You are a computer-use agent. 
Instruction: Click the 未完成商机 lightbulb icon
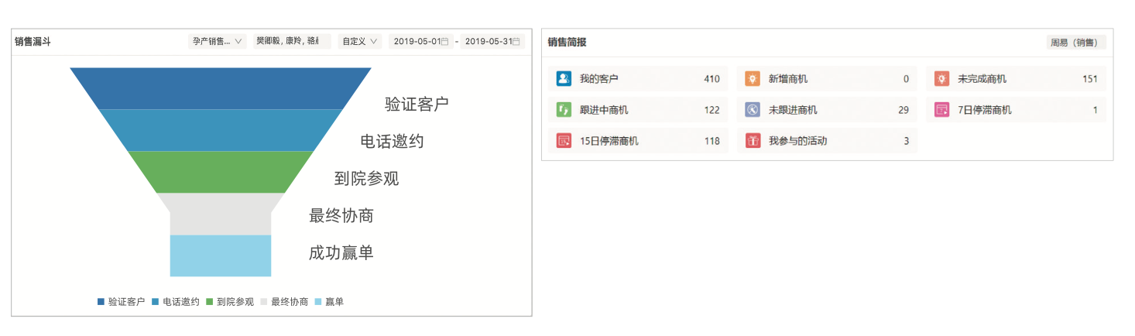point(941,79)
